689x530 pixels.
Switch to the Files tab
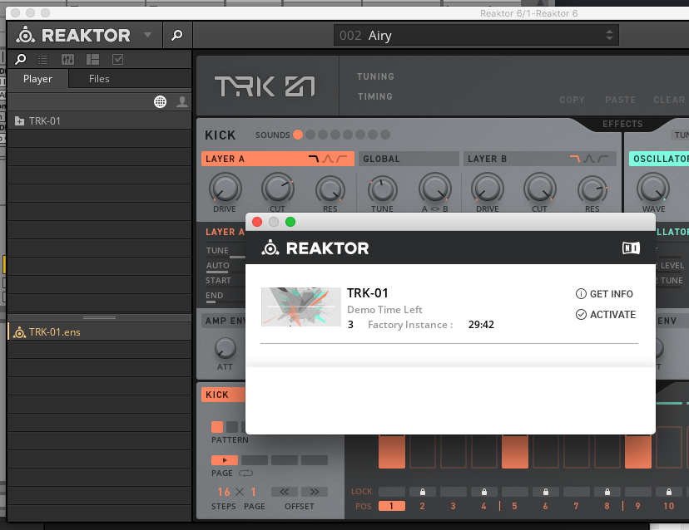click(x=99, y=79)
